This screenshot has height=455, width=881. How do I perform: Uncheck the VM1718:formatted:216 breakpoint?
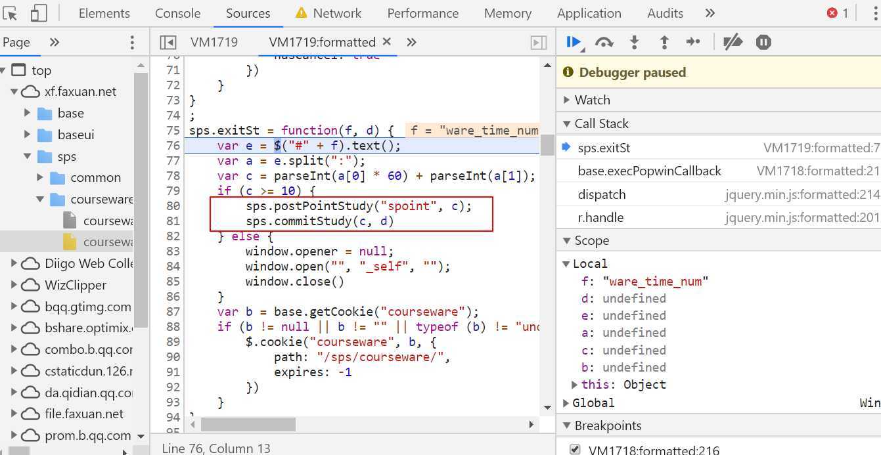tap(575, 450)
